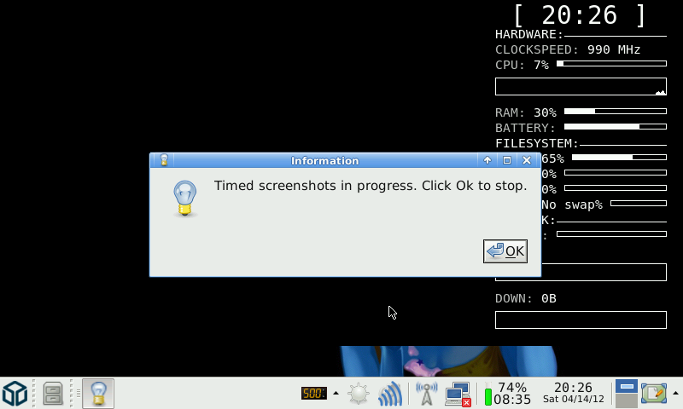Image resolution: width=683 pixels, height=409 pixels.
Task: Open the blue wireless signal icon
Action: (x=390, y=394)
